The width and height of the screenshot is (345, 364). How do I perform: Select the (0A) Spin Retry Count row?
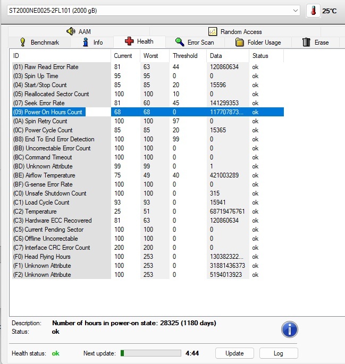click(x=148, y=121)
